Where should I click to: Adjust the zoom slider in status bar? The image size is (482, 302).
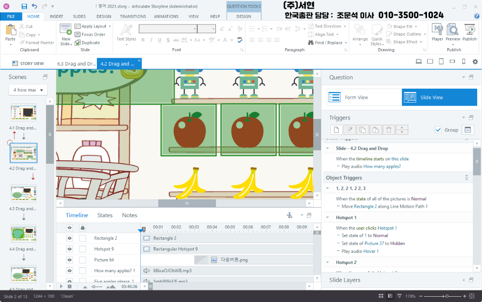[x=447, y=296]
